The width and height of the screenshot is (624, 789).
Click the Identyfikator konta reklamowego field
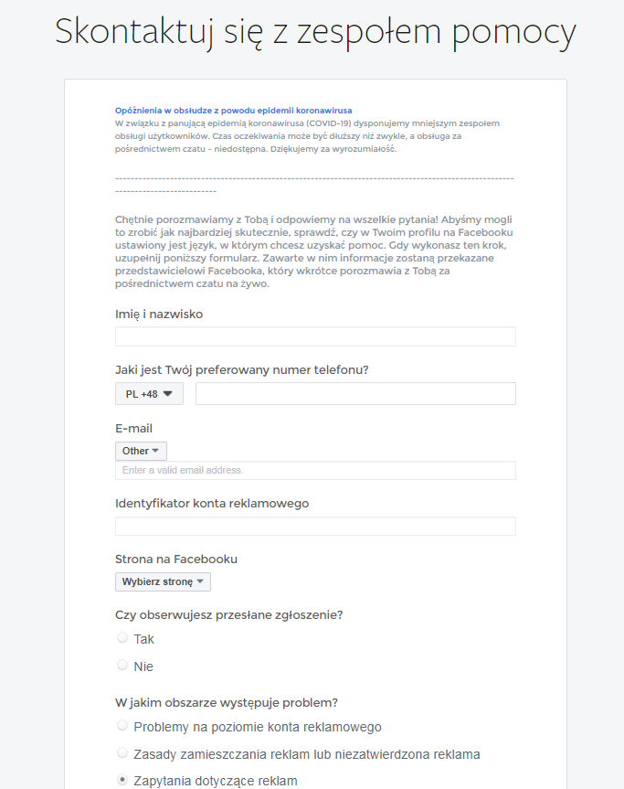tap(315, 526)
